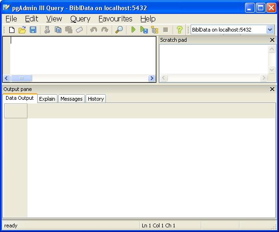
Task: Click 'Ln 1 Col 1 Ch 1' status text
Action: [x=159, y=226]
